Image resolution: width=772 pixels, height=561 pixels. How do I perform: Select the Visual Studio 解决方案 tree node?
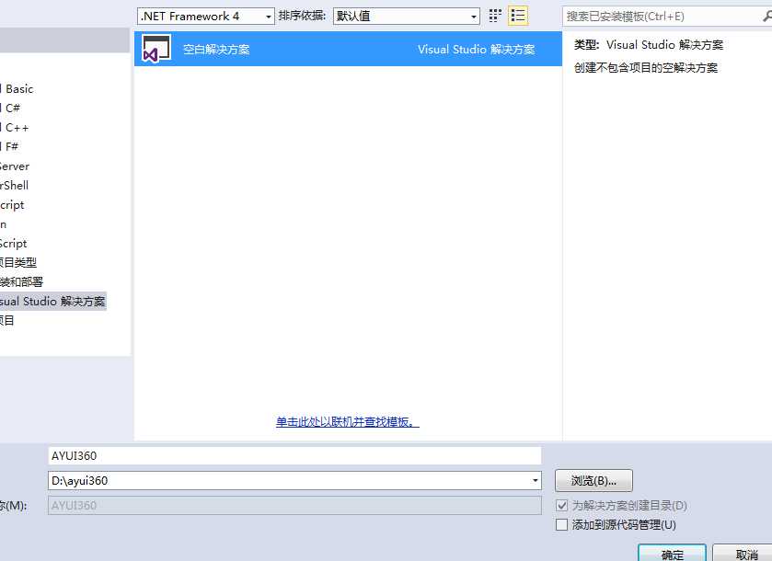point(52,301)
